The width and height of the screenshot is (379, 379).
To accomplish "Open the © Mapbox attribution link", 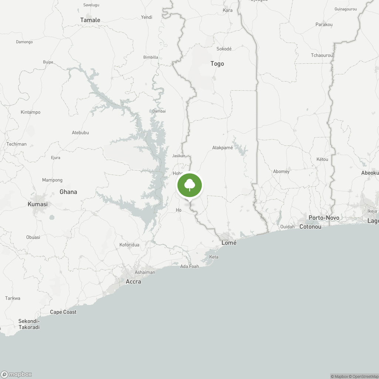I will [x=339, y=376].
